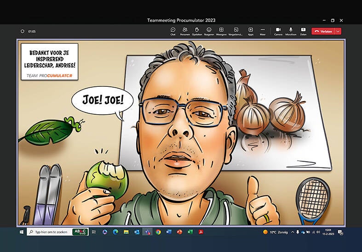Screen dimensions: 362x252
Task: Open Google Chrome from the taskbar
Action: pos(158,232)
